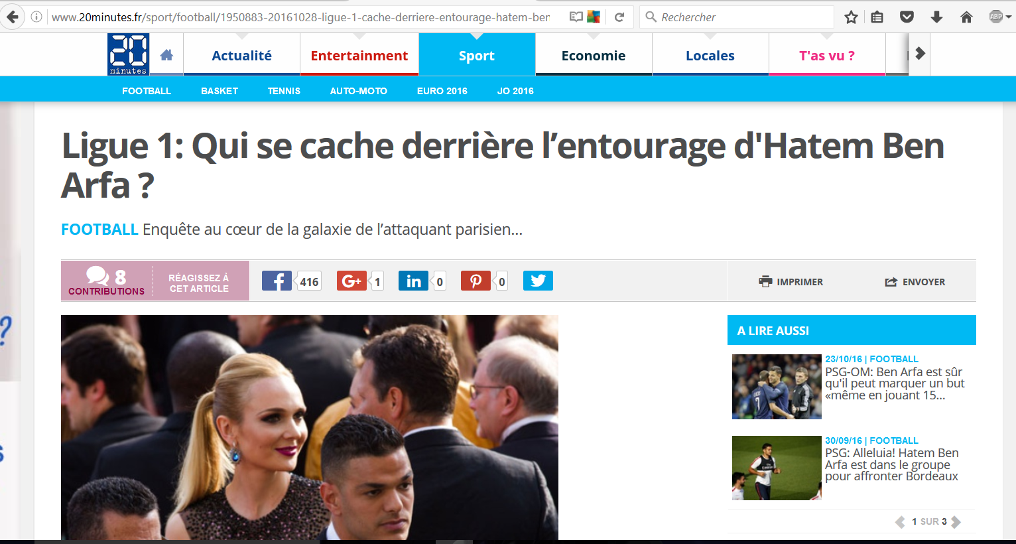Viewport: 1016px width, 544px height.
Task: Open the Actualité section tab
Action: click(241, 55)
